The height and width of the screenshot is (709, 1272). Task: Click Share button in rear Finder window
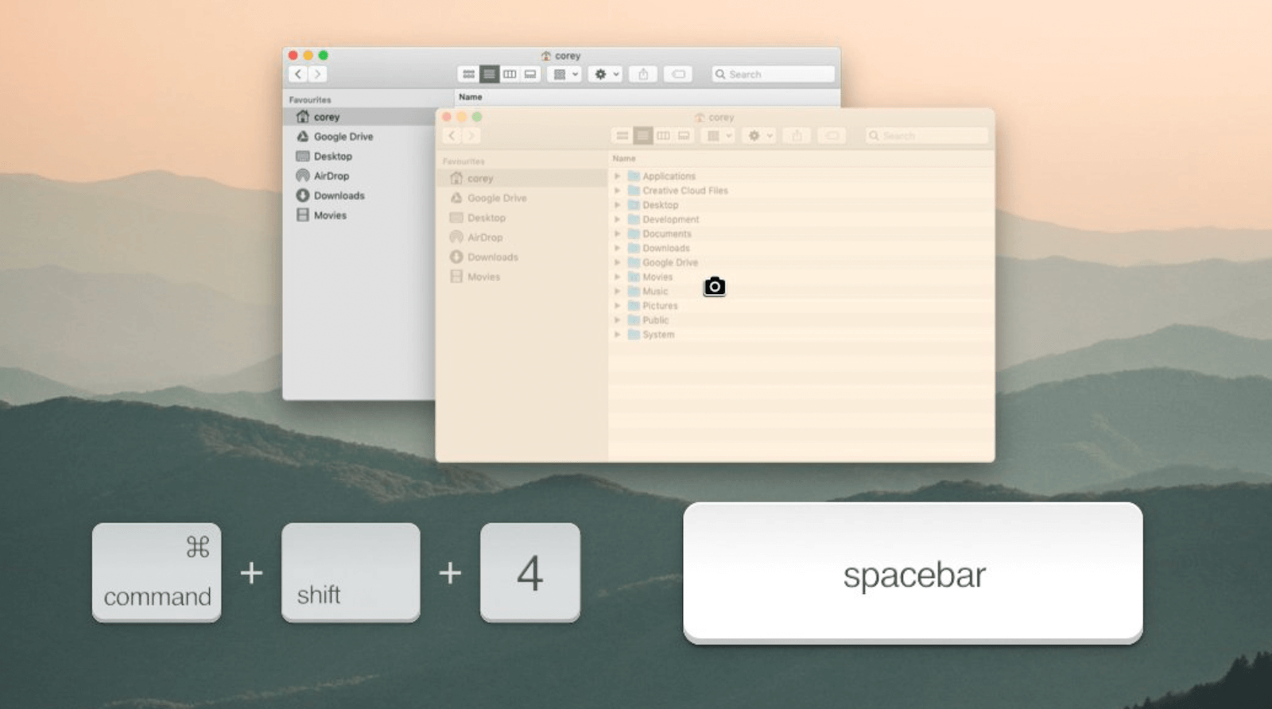(643, 74)
